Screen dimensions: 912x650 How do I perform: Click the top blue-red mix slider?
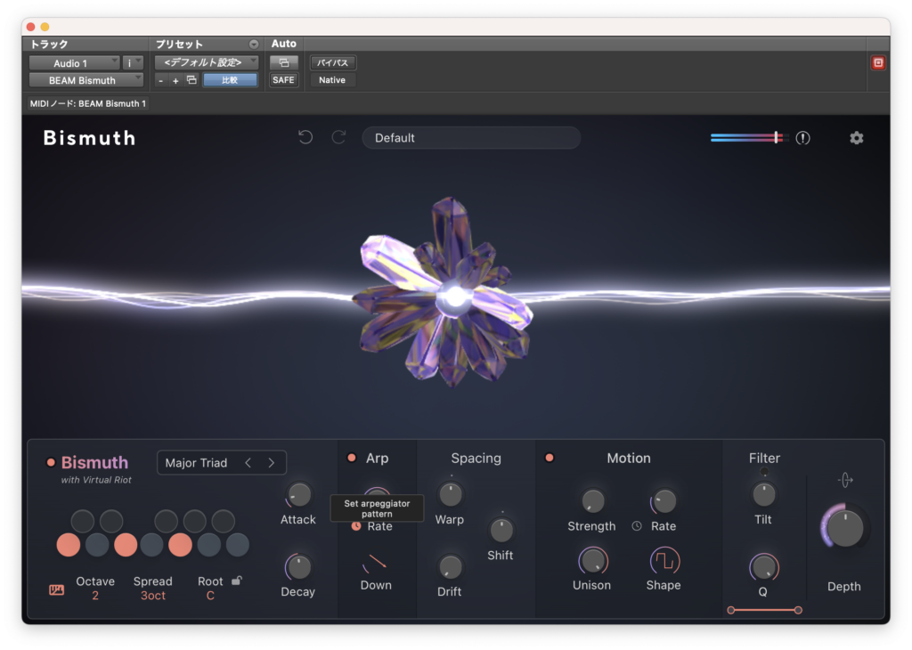749,138
